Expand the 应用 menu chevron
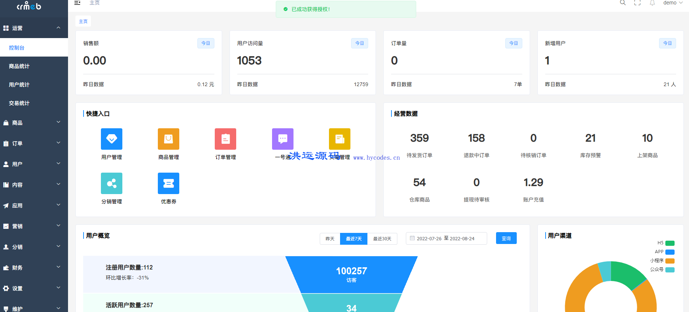 [x=58, y=205]
